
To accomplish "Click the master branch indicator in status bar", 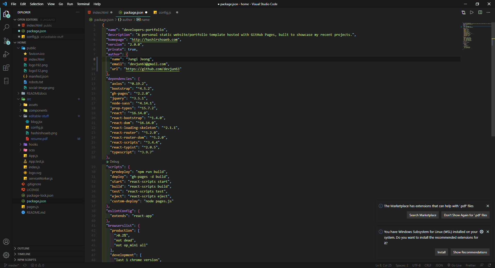I will click(x=11, y=265).
